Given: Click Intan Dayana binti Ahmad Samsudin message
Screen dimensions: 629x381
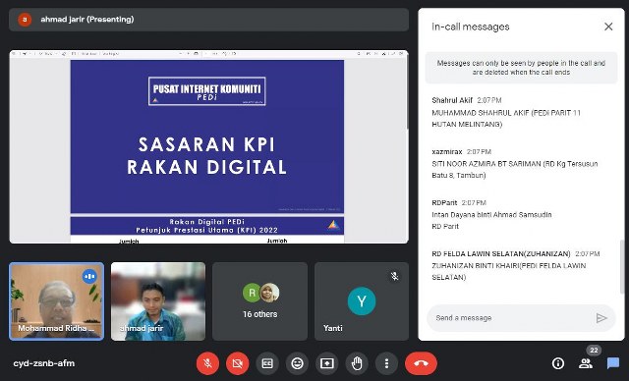Looking at the screenshot, I should pos(491,220).
